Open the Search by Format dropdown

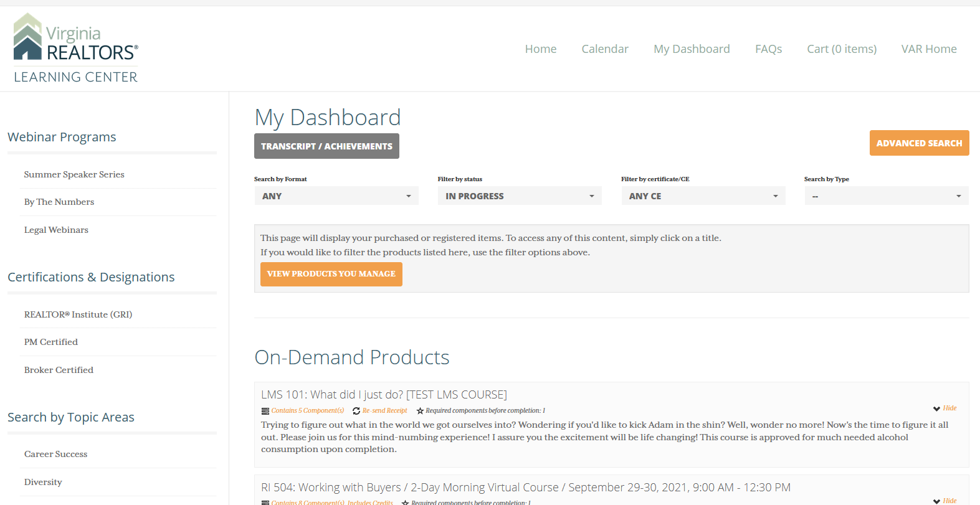(336, 196)
